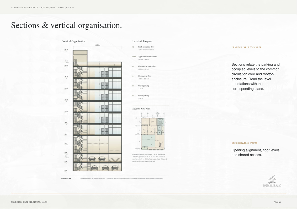Select the "Upper parking" level entry

(x=144, y=86)
